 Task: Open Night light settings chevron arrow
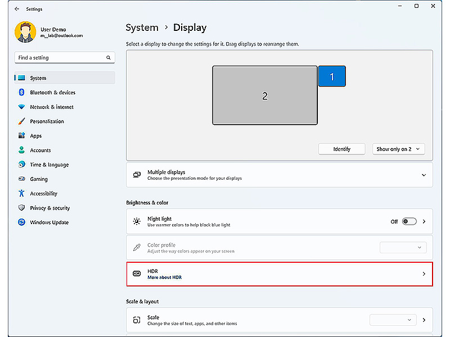[424, 221]
